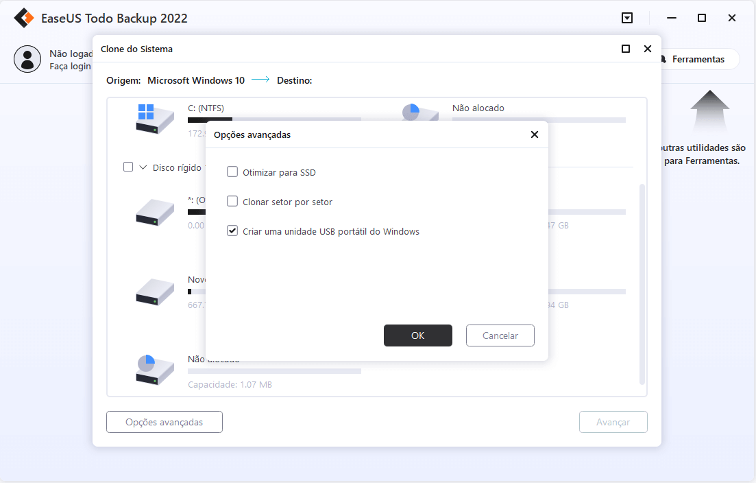The width and height of the screenshot is (756, 483).
Task: Confirm with the OK button
Action: (x=418, y=335)
